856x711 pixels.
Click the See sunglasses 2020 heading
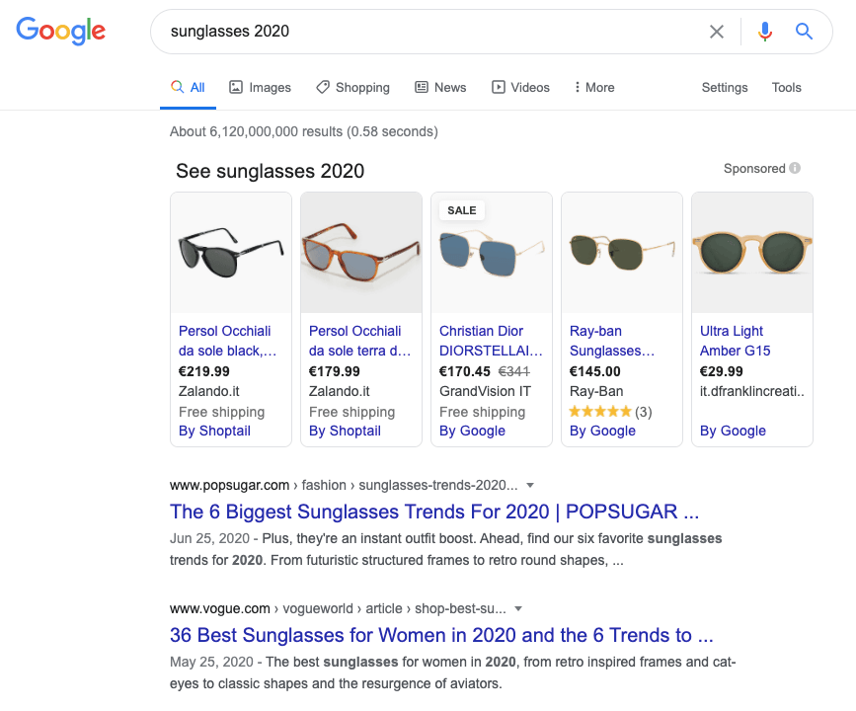click(x=271, y=171)
